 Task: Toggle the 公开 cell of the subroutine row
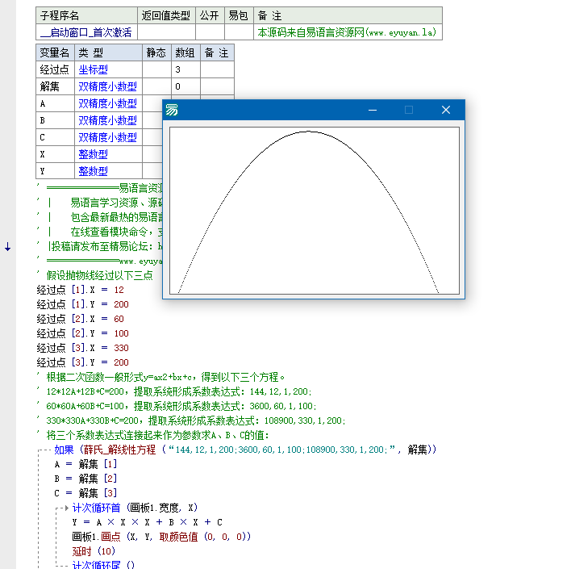210,32
